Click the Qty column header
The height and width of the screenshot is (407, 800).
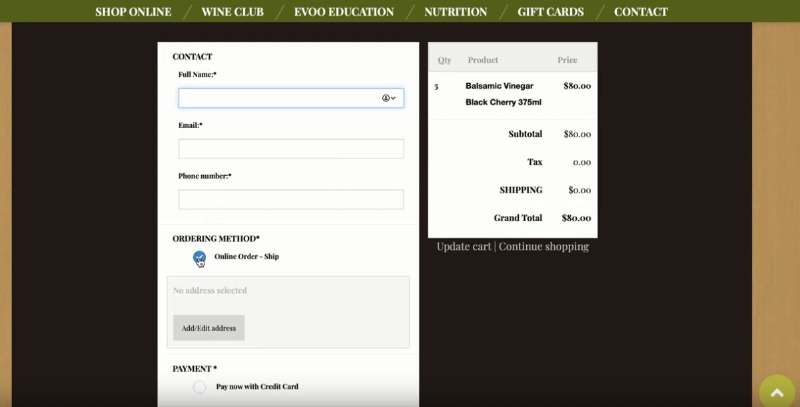click(x=444, y=60)
